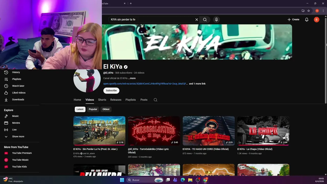This screenshot has height=184, width=327.
Task: Expand channel description with ...more
Action: (132, 78)
